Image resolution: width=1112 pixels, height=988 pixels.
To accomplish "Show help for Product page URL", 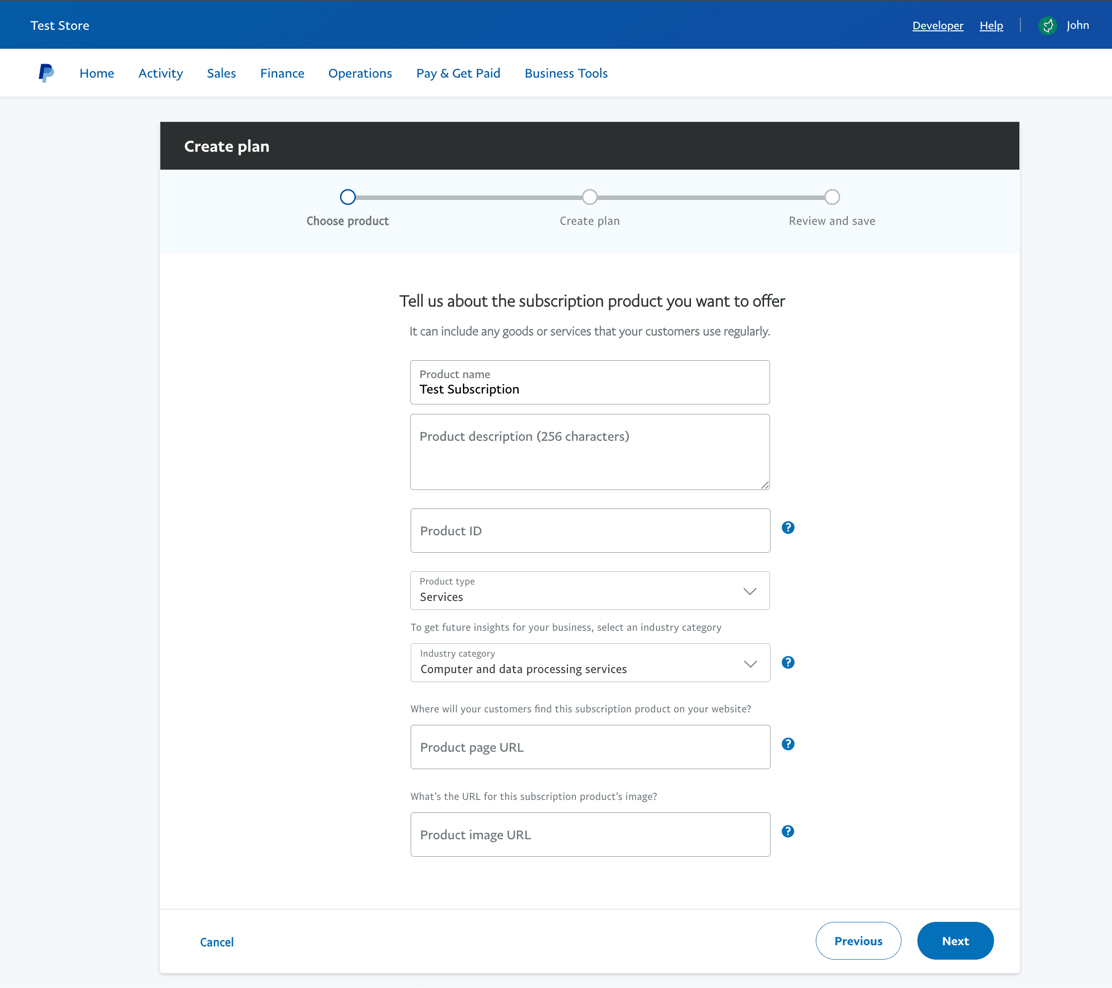I will pyautogui.click(x=788, y=744).
